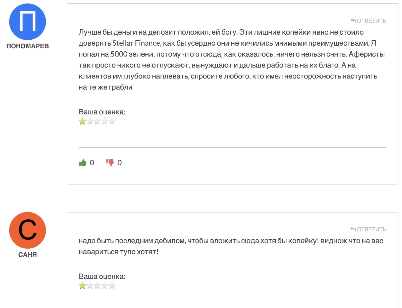Select the first gold star in Саня's rating
Viewport: 402px width, 308px height.
point(82,286)
